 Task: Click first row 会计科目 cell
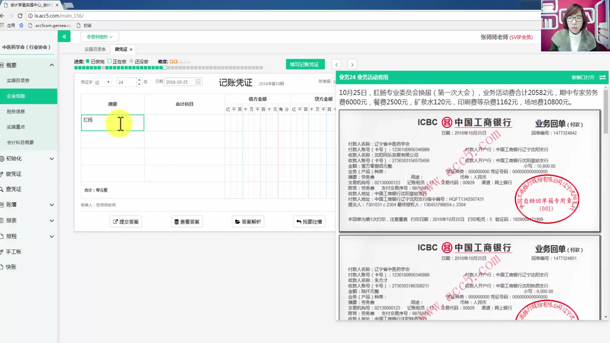point(185,123)
